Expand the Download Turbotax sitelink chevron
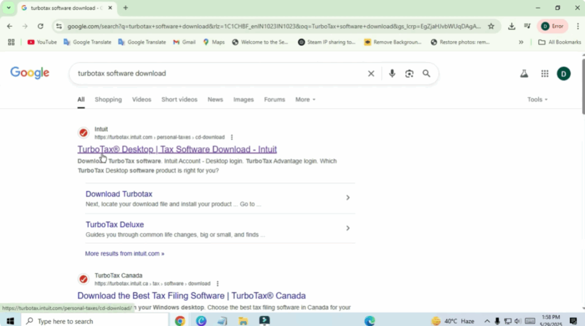585x326 pixels. point(348,197)
